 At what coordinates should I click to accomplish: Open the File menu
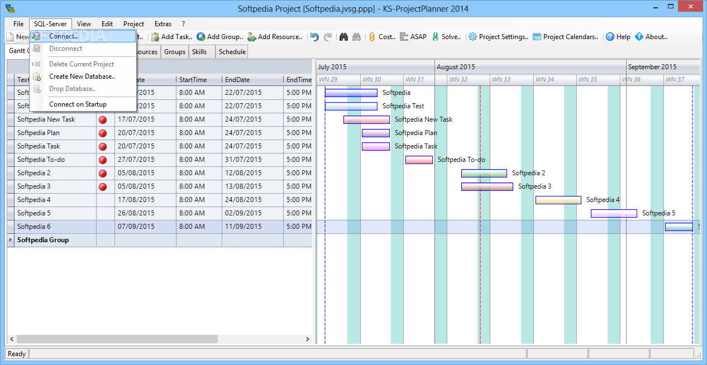click(x=18, y=24)
